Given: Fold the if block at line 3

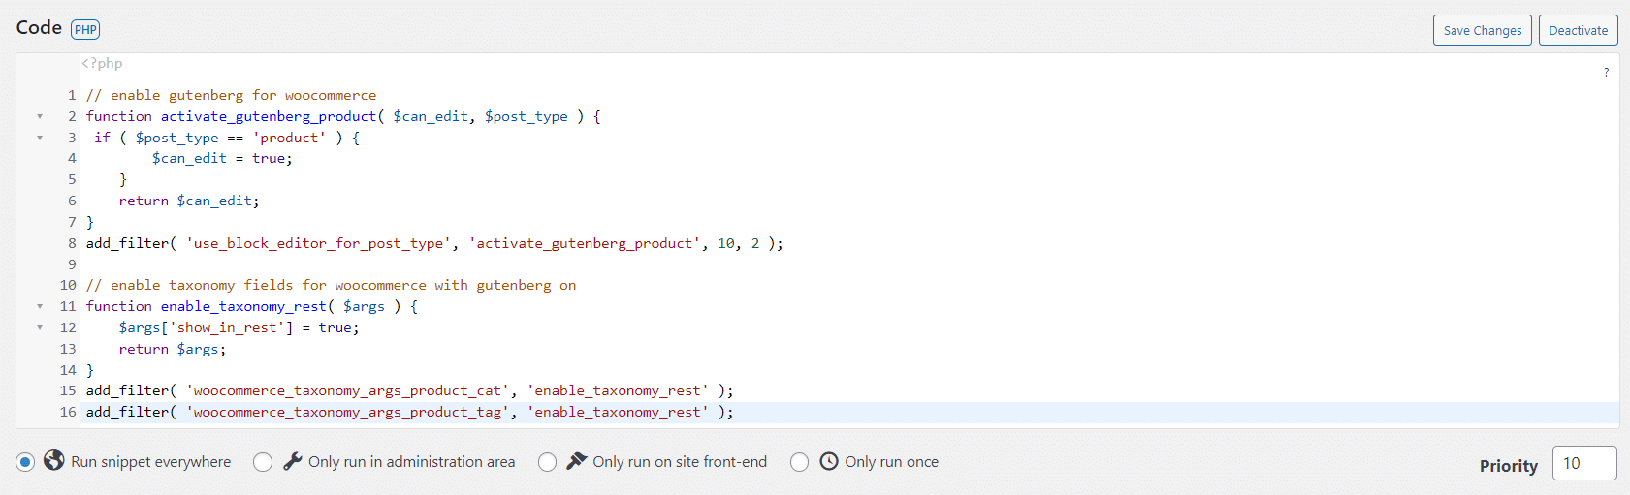Looking at the screenshot, I should pos(40,138).
